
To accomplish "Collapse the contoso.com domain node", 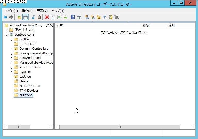I will pos(7,35).
